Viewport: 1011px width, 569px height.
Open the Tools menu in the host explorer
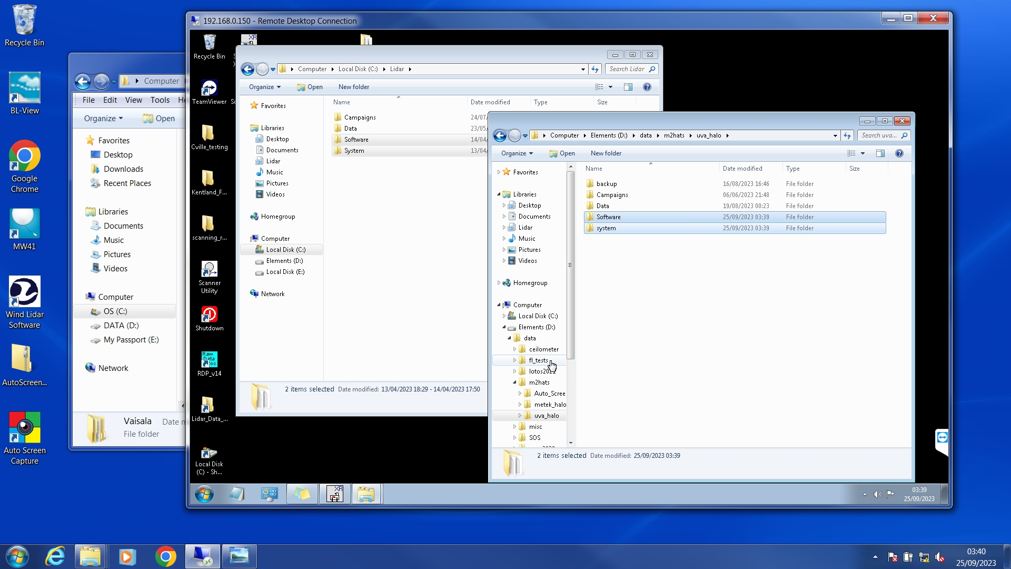pos(160,100)
